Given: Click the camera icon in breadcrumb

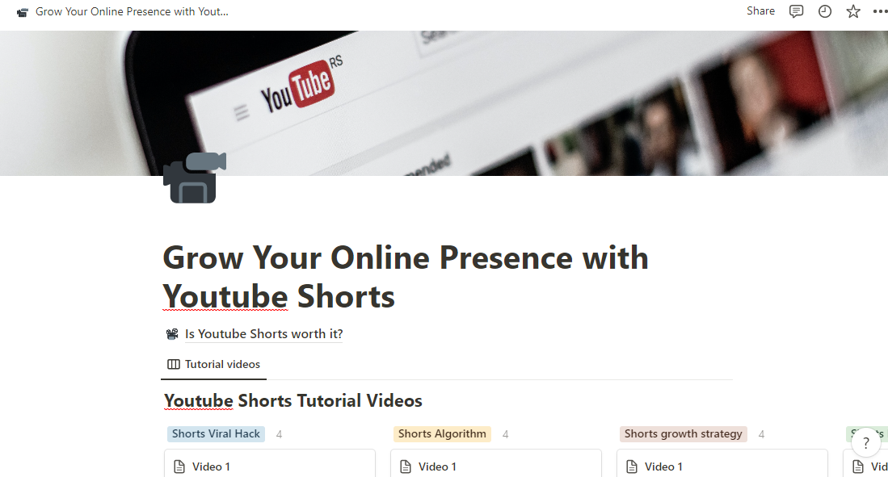Looking at the screenshot, I should pos(23,12).
